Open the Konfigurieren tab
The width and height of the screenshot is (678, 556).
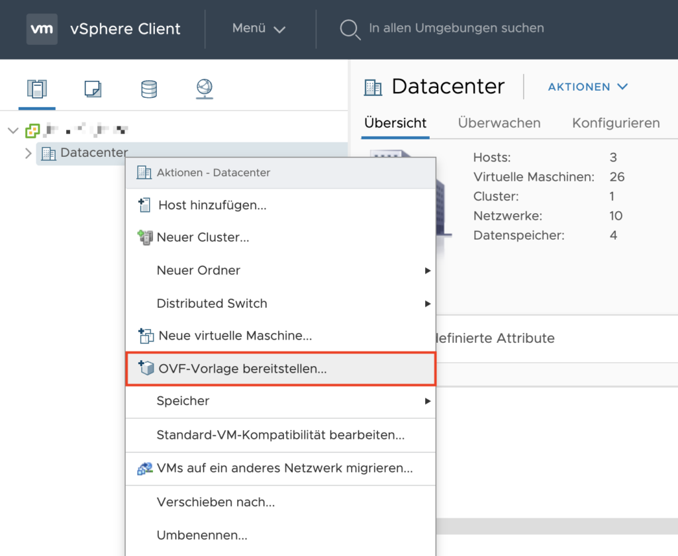(x=616, y=123)
